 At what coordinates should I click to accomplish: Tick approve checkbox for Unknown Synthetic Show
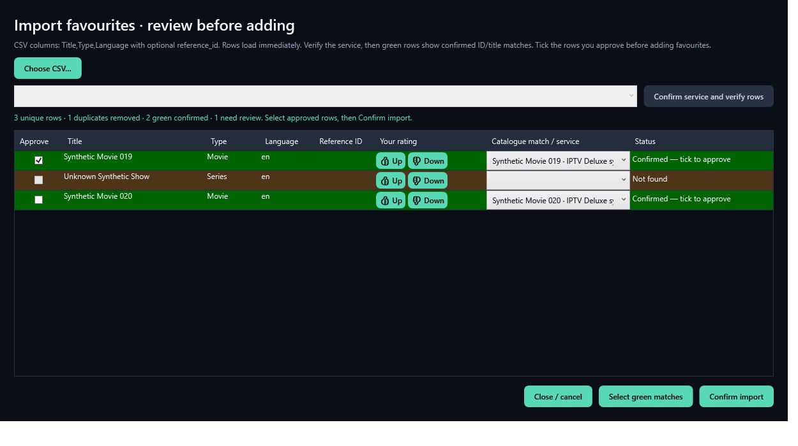click(38, 180)
